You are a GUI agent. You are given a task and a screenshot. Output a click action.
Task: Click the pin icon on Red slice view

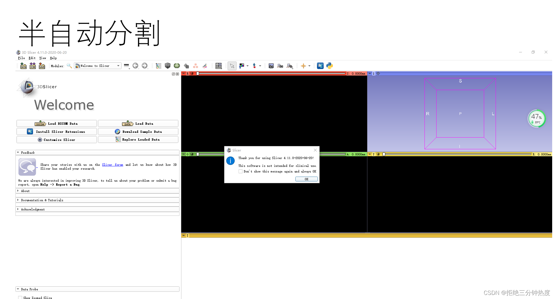[x=184, y=73]
